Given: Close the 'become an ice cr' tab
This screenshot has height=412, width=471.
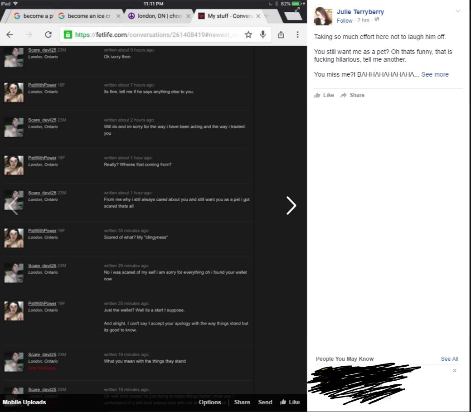Looking at the screenshot, I should coord(118,16).
